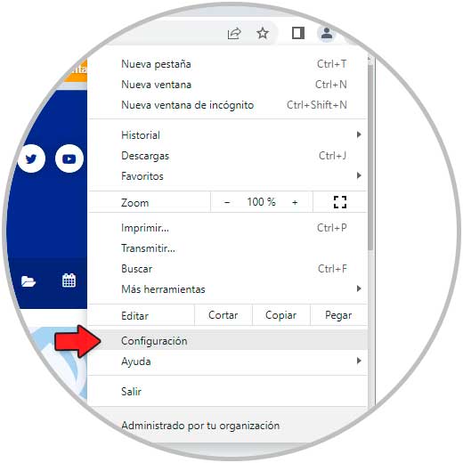Click the Pegar button
This screenshot has width=463, height=463.
tap(338, 315)
